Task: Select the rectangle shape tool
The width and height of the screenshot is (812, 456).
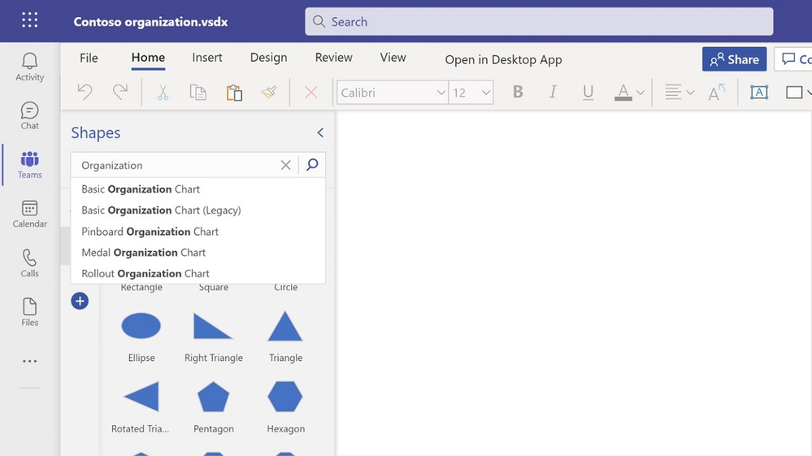Action: (794, 93)
